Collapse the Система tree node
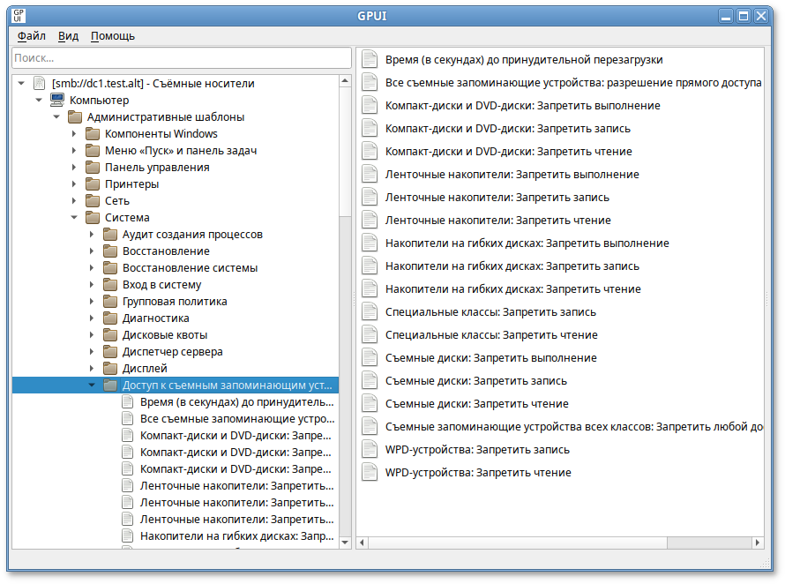The width and height of the screenshot is (785, 584). click(74, 218)
